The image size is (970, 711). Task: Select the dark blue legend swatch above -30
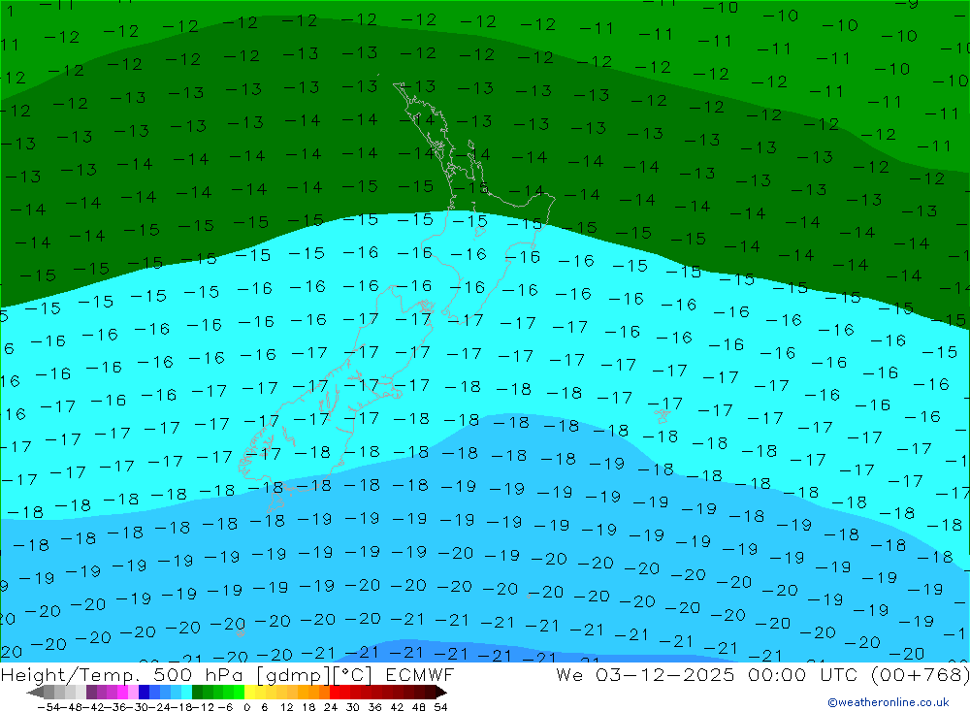[x=145, y=693]
